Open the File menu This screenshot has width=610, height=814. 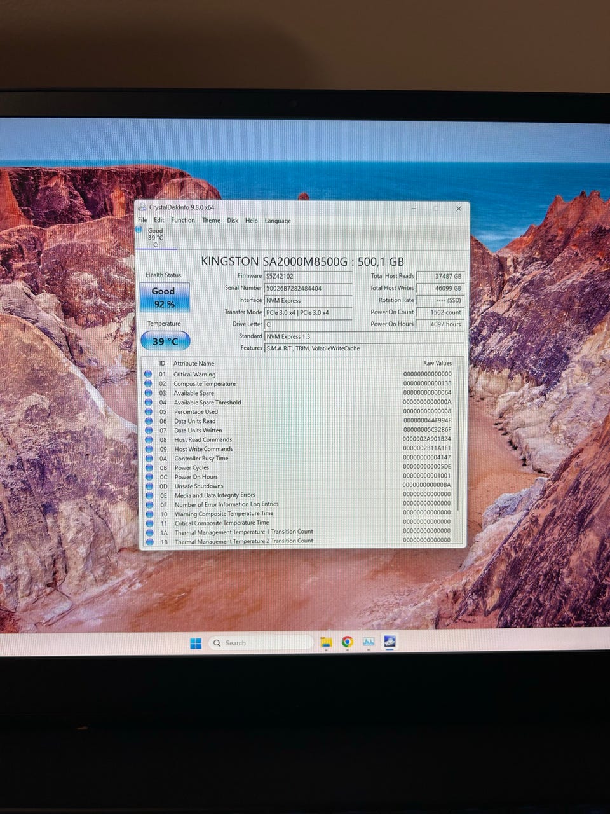point(142,220)
